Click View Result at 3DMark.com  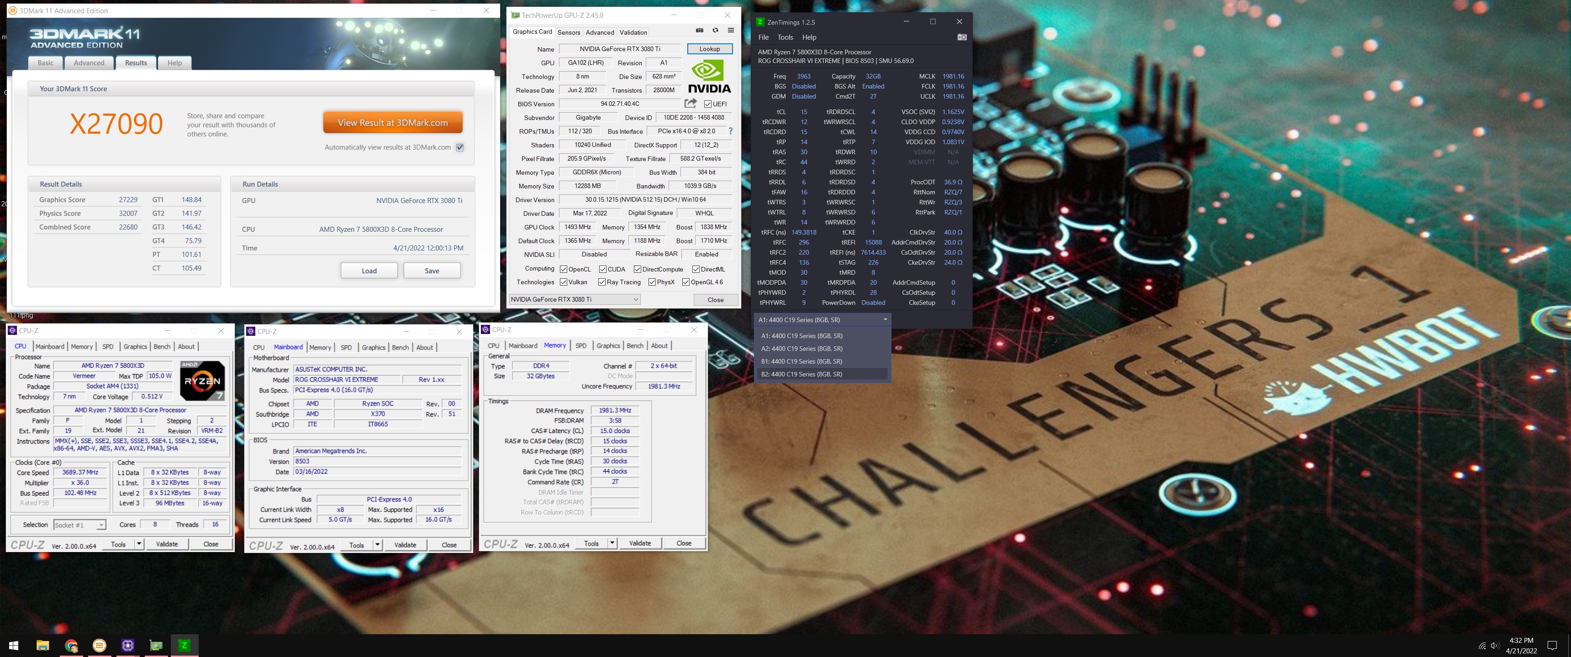pos(393,122)
